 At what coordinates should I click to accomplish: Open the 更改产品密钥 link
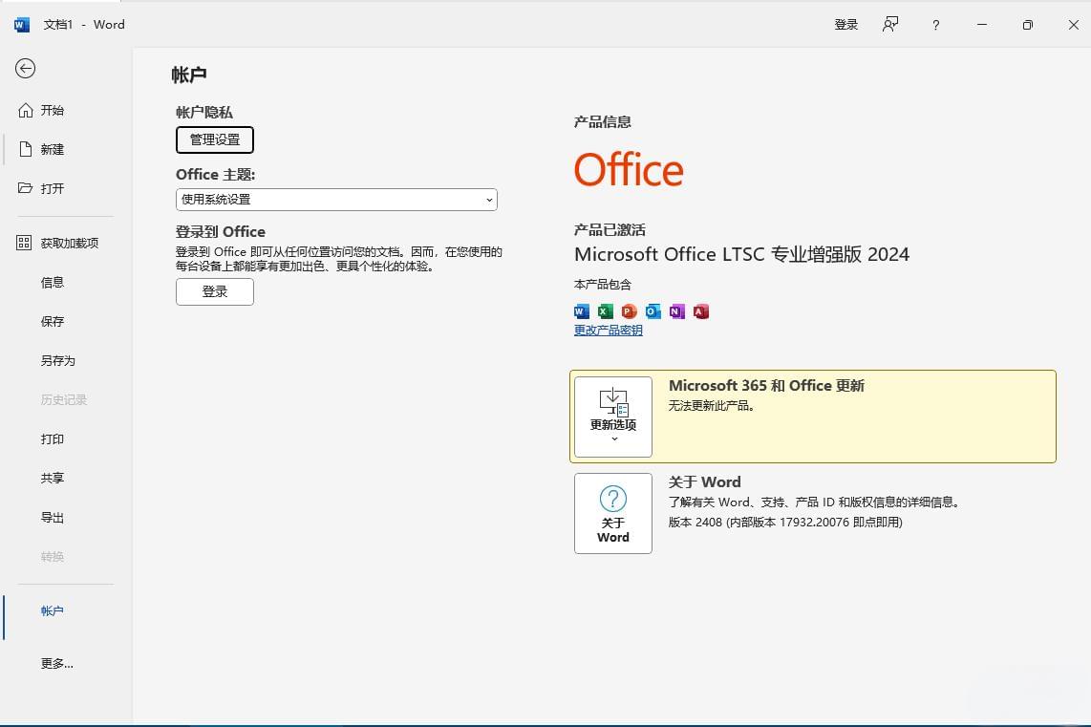point(608,330)
